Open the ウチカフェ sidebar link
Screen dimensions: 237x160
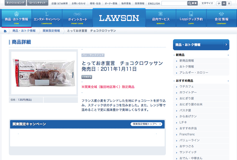(x=186, y=87)
